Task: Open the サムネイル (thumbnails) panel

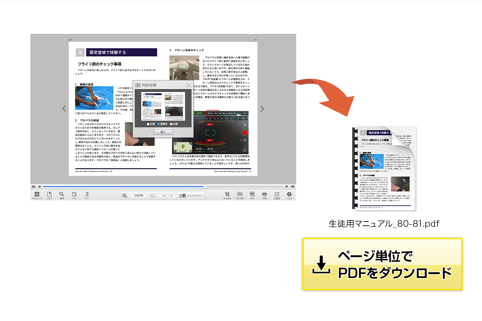Action: [37, 195]
